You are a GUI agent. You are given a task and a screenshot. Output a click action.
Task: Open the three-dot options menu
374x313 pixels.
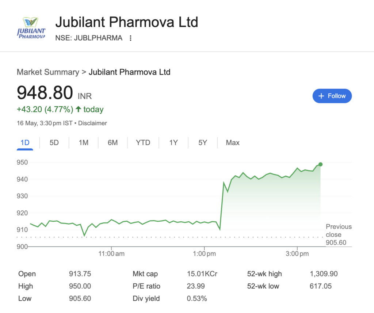(x=130, y=38)
